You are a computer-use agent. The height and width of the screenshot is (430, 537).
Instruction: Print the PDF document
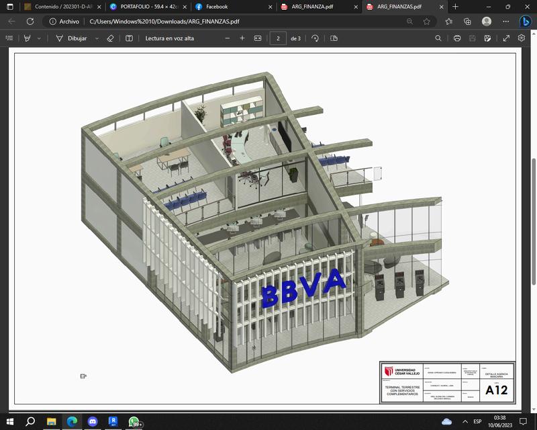click(x=457, y=38)
